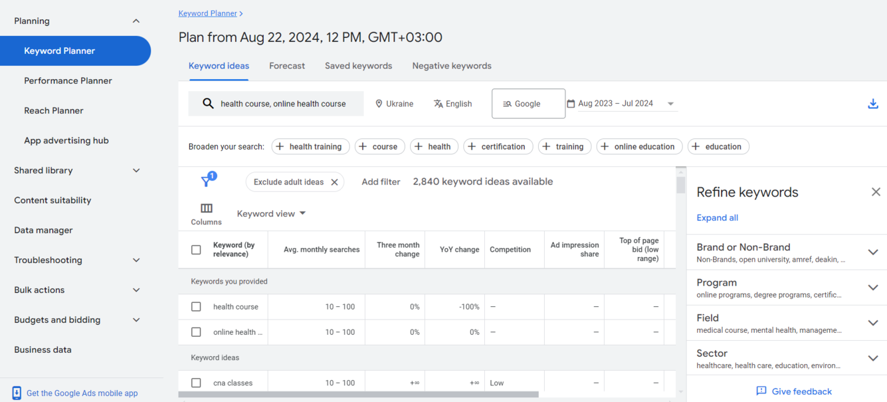This screenshot has width=887, height=402.
Task: Add 'training' broaden search chip
Action: (565, 147)
